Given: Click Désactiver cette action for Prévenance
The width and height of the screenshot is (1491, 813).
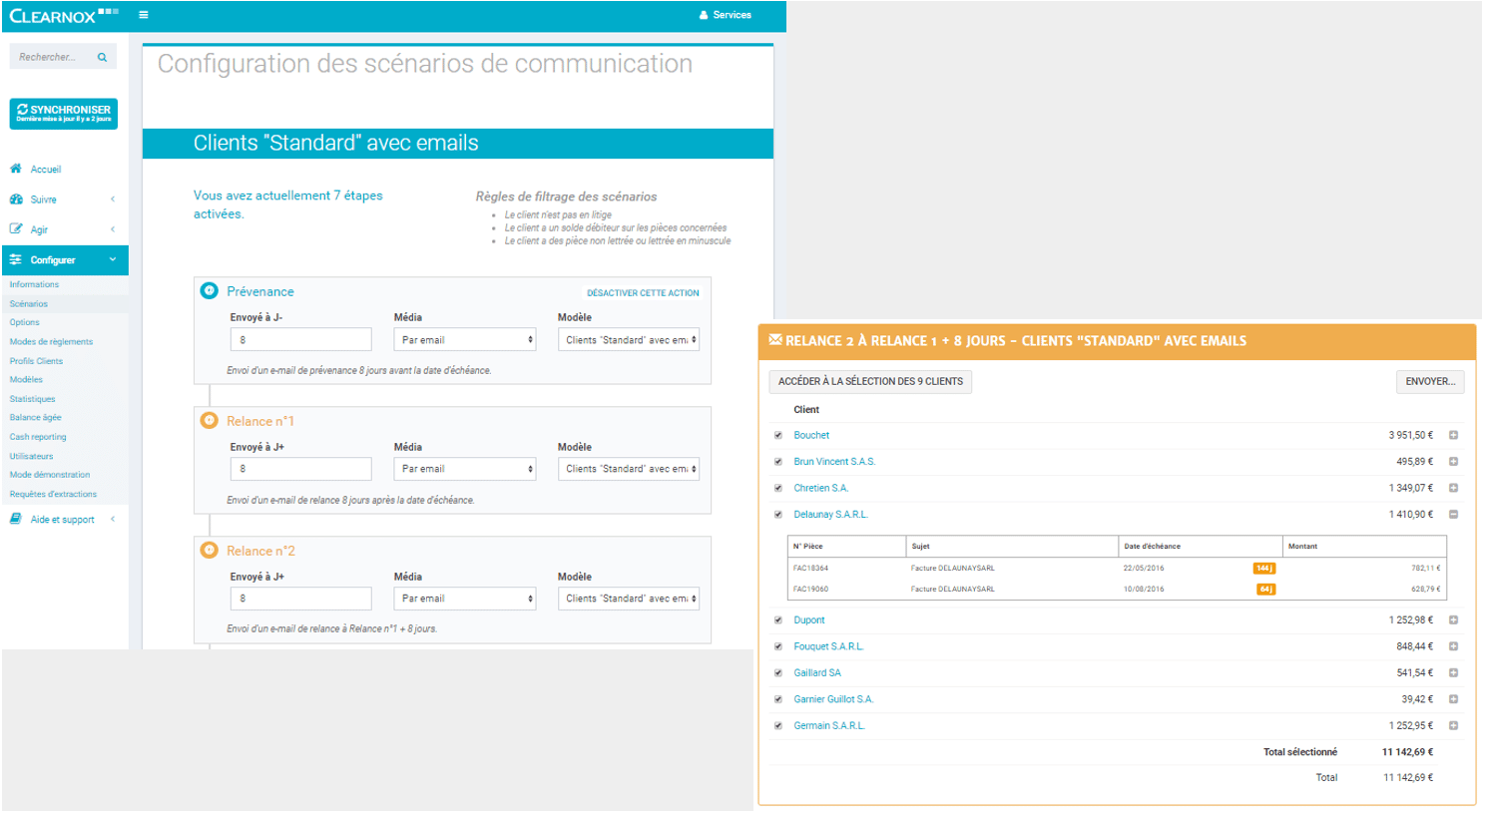Looking at the screenshot, I should coord(643,293).
